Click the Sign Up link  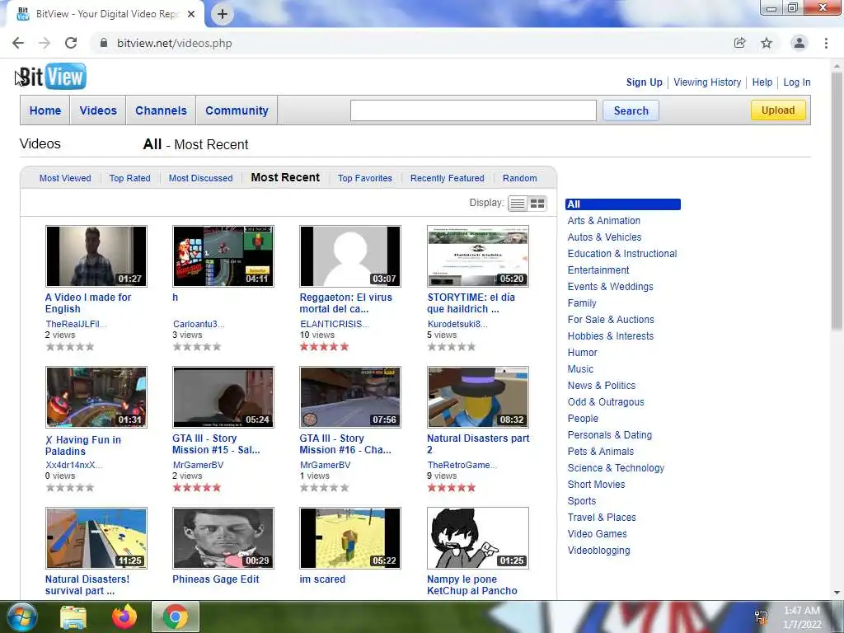point(645,82)
